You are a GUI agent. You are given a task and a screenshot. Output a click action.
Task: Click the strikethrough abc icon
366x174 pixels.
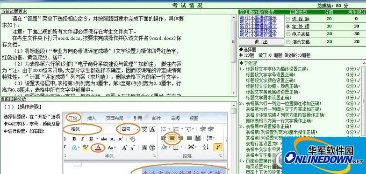[104, 139]
